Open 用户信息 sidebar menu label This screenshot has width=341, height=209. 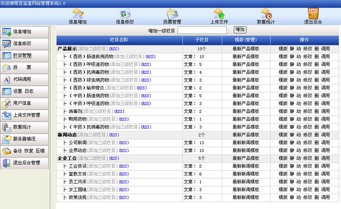tap(22, 103)
